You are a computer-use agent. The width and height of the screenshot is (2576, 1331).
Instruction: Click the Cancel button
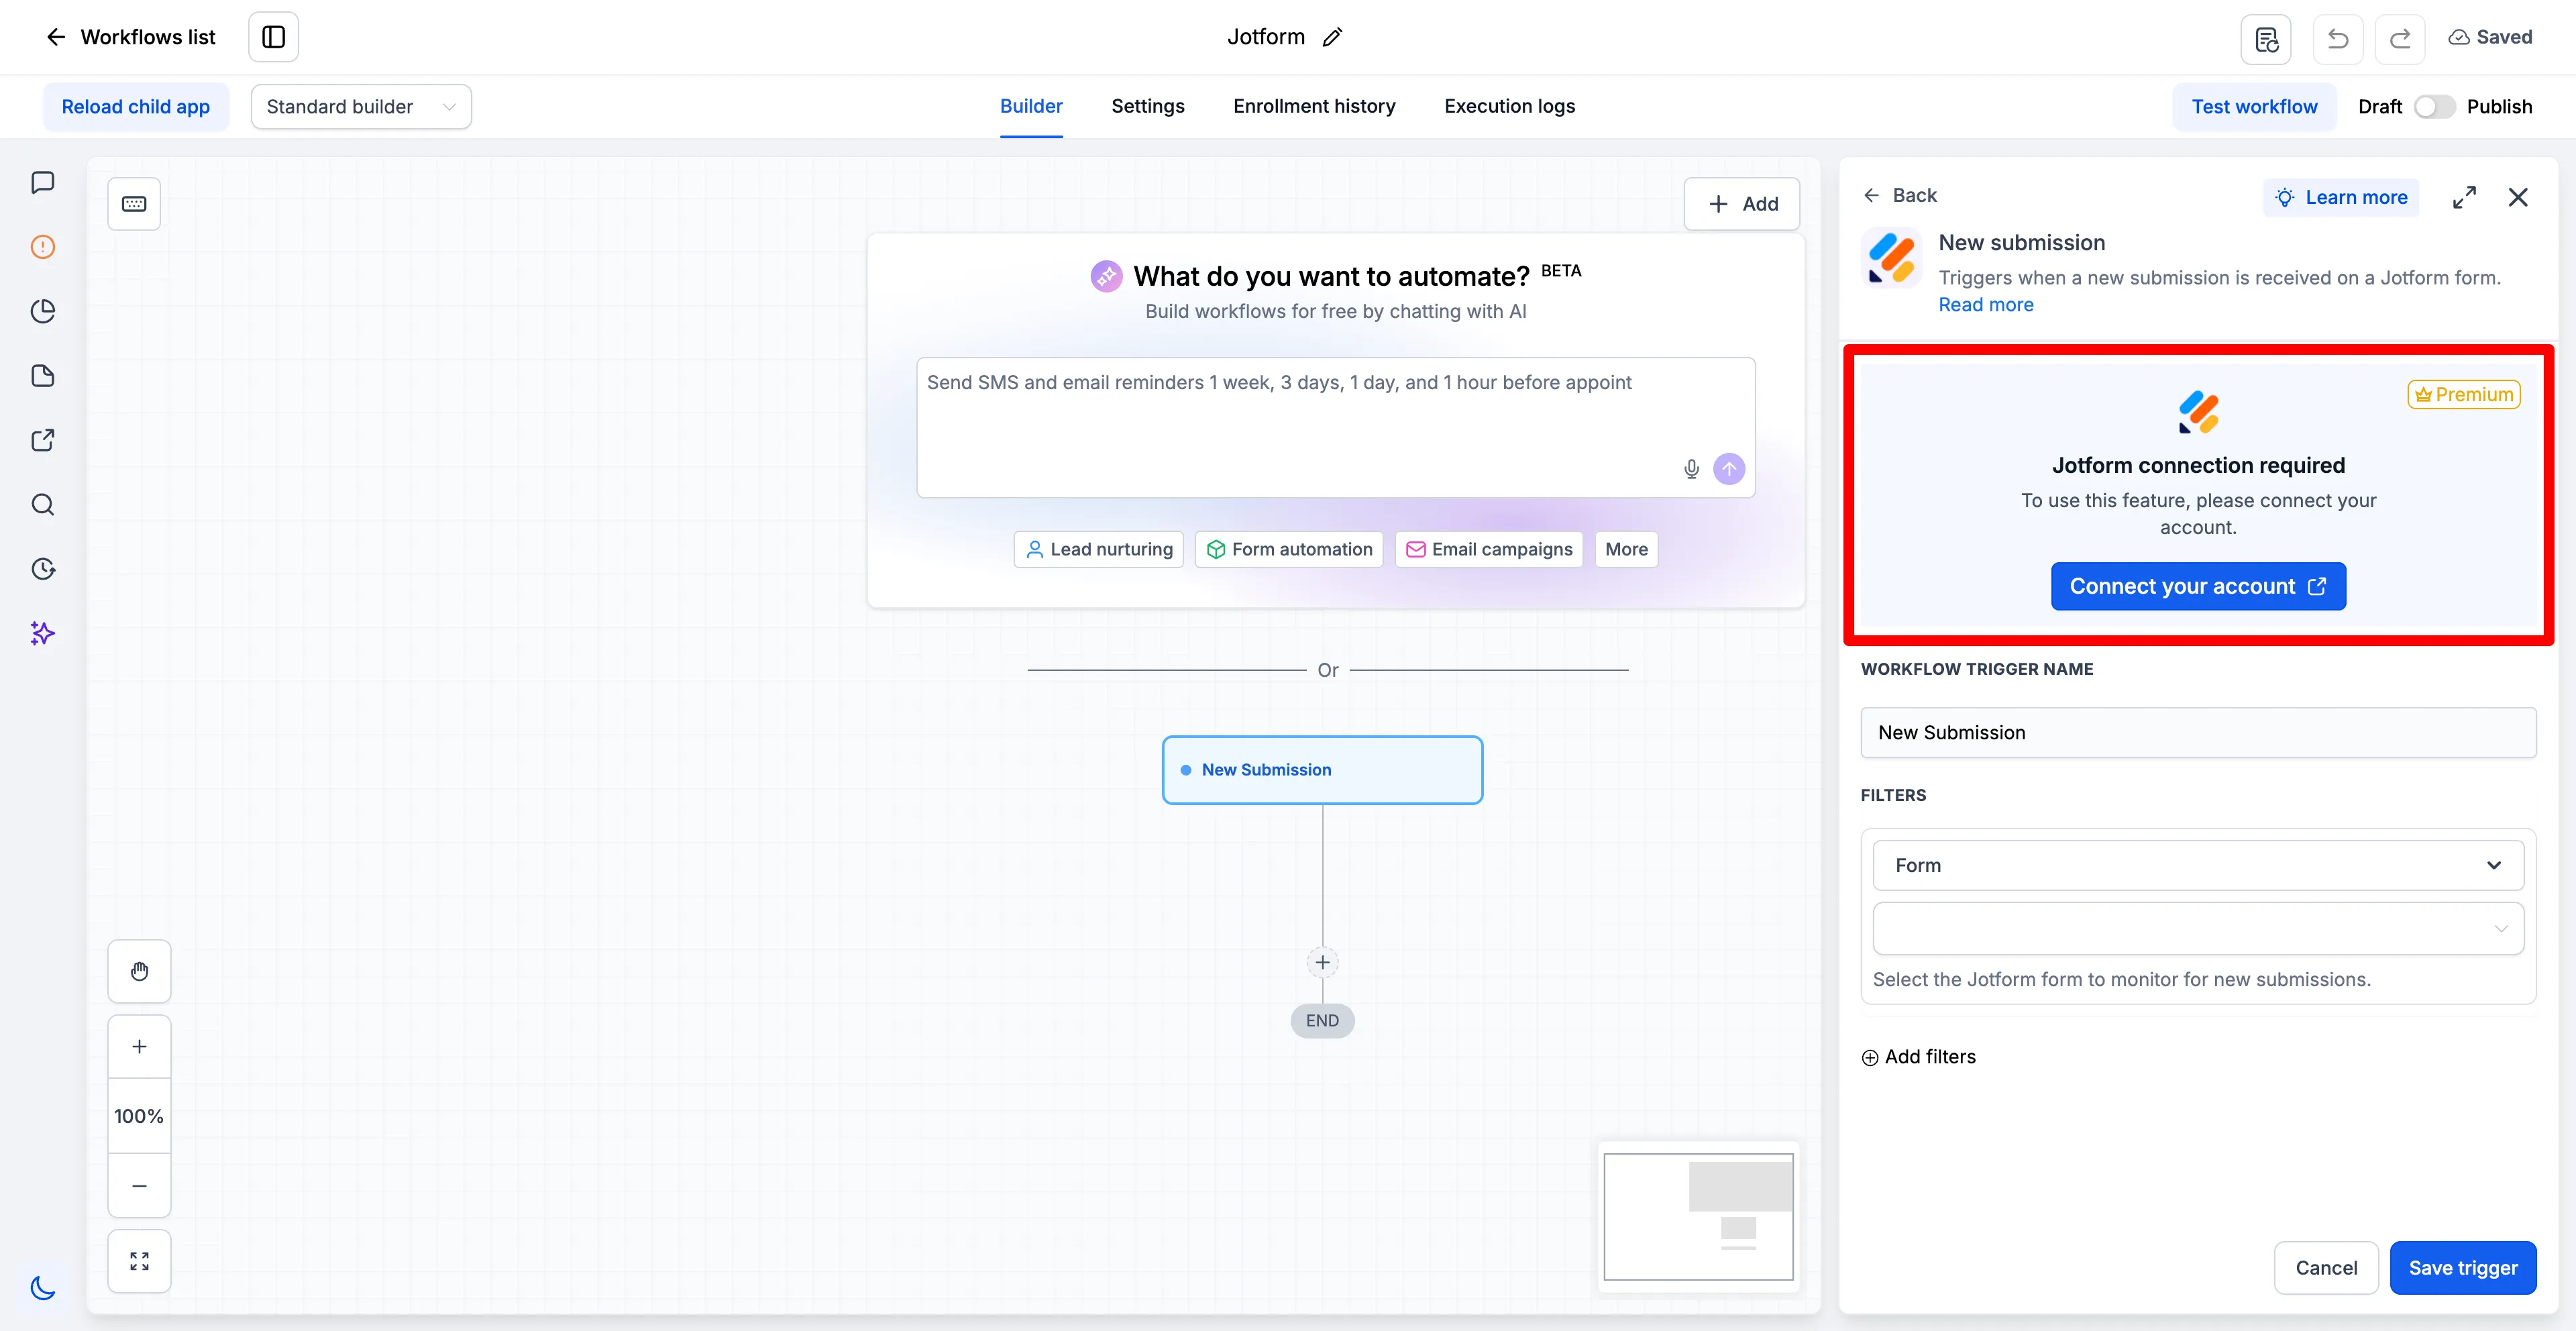2326,1269
